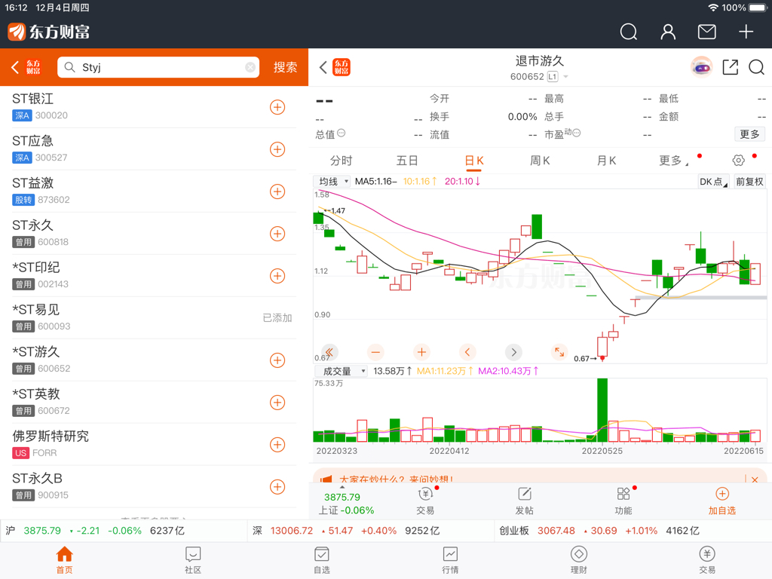Open user profile icon in header

pyautogui.click(x=668, y=32)
